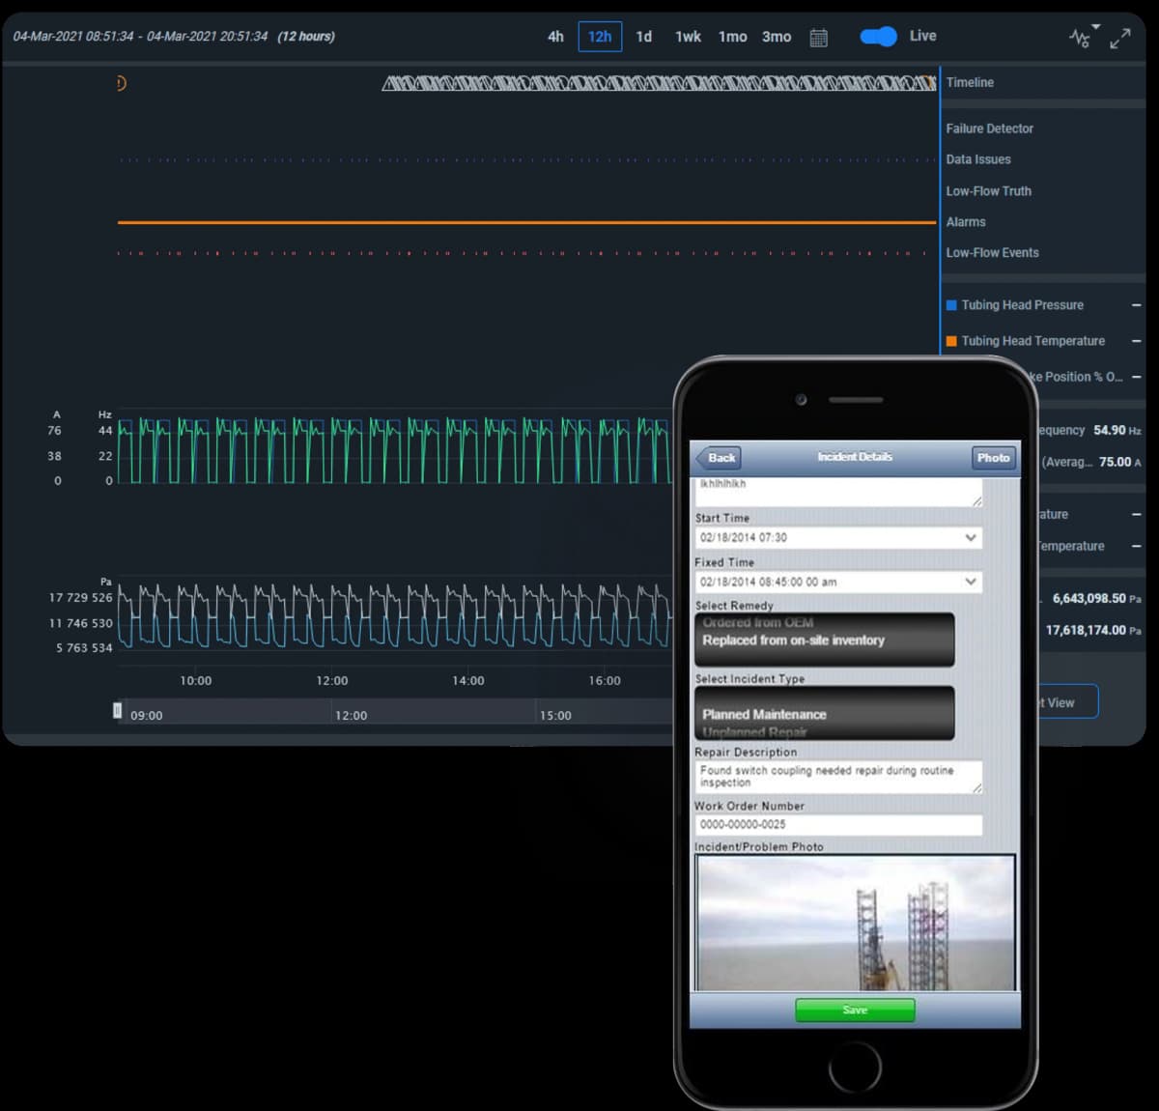The height and width of the screenshot is (1111, 1159).
Task: Expand chart to fullscreen
Action: pyautogui.click(x=1120, y=39)
